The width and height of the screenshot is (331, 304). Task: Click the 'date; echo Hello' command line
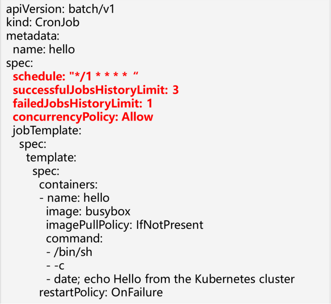point(170,279)
